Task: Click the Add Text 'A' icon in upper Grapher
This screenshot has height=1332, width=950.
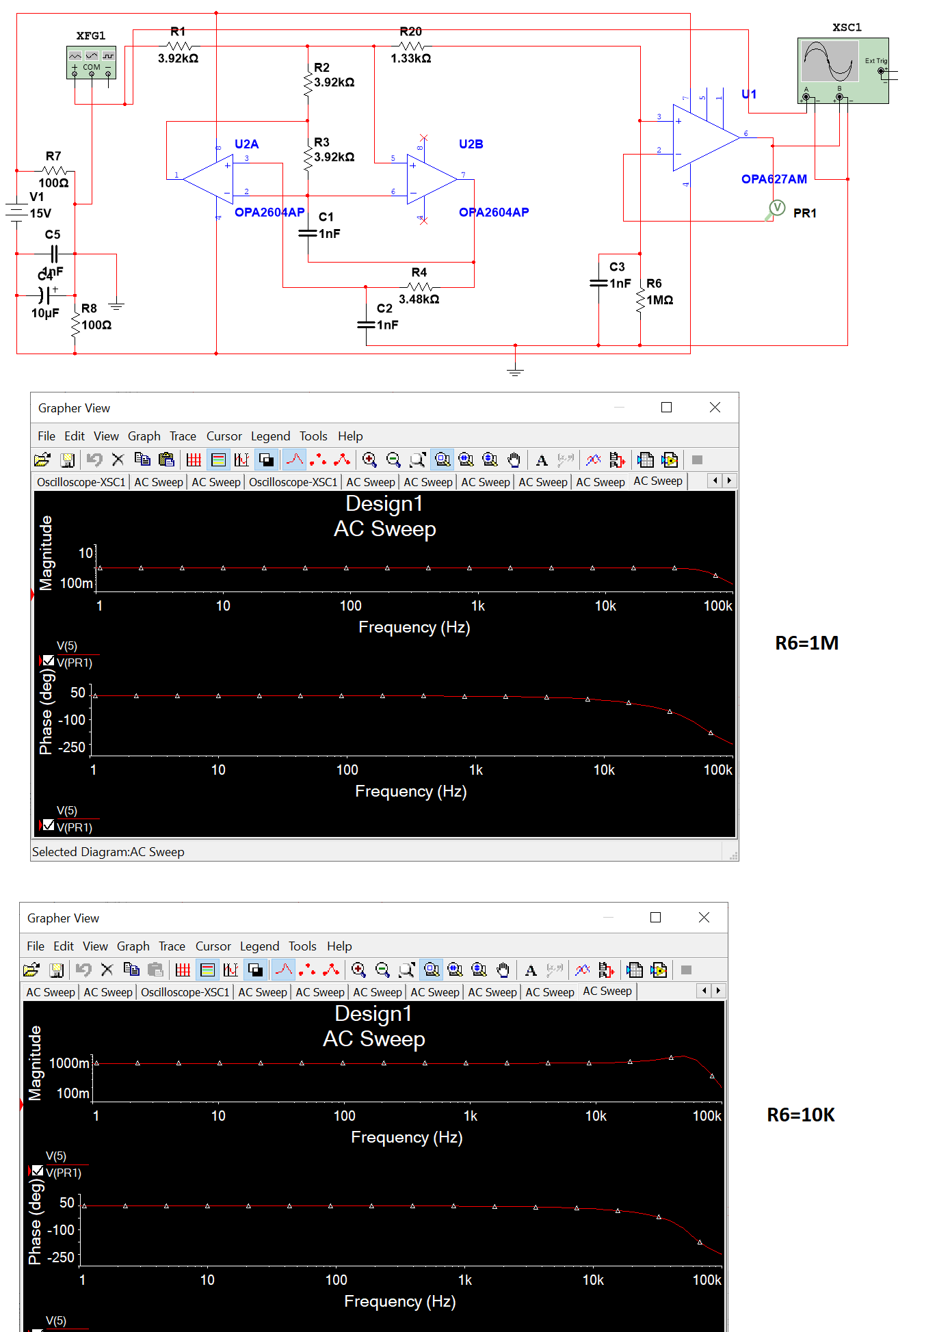Action: (x=542, y=460)
